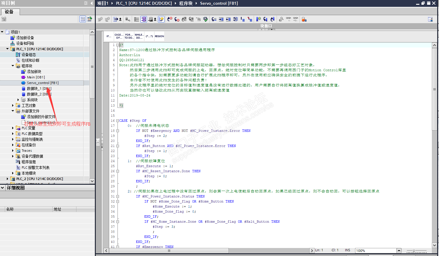Click 程序块 in the breadcrumb path
This screenshot has height=256, width=439.
point(186,3)
